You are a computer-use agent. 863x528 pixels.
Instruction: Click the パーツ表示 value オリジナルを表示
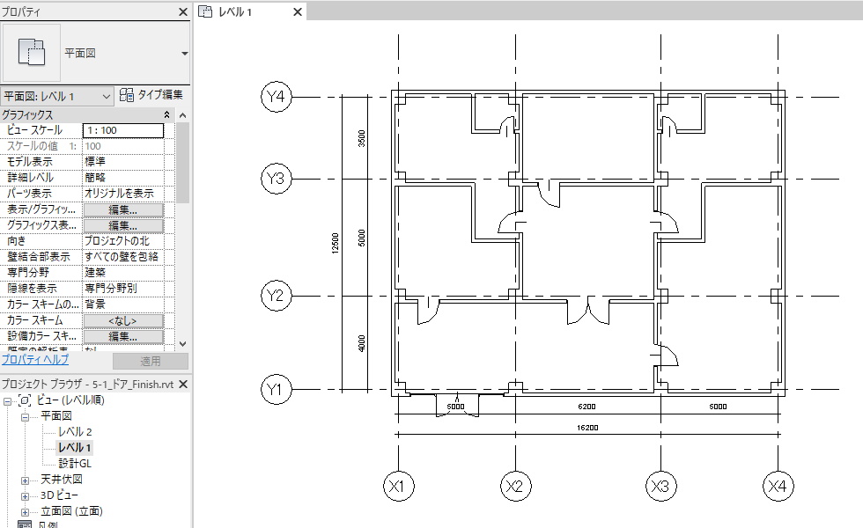[x=123, y=194]
